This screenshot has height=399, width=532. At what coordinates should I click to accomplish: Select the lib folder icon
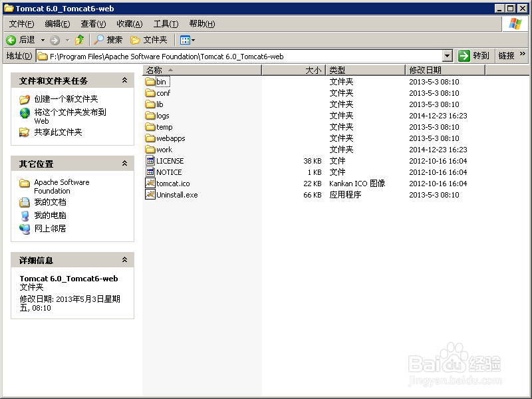click(x=150, y=104)
